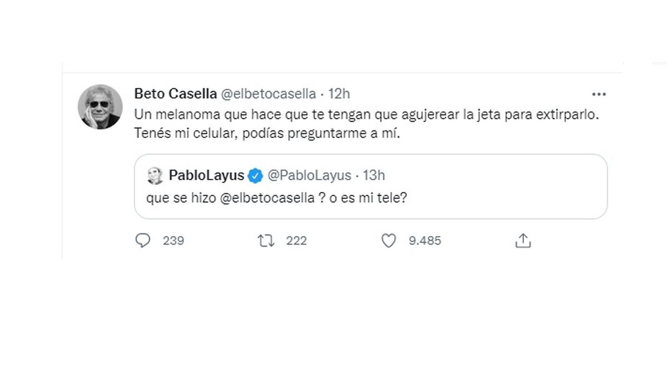Click the 239 replies count
Screen dimensions: 667x375
tap(173, 241)
